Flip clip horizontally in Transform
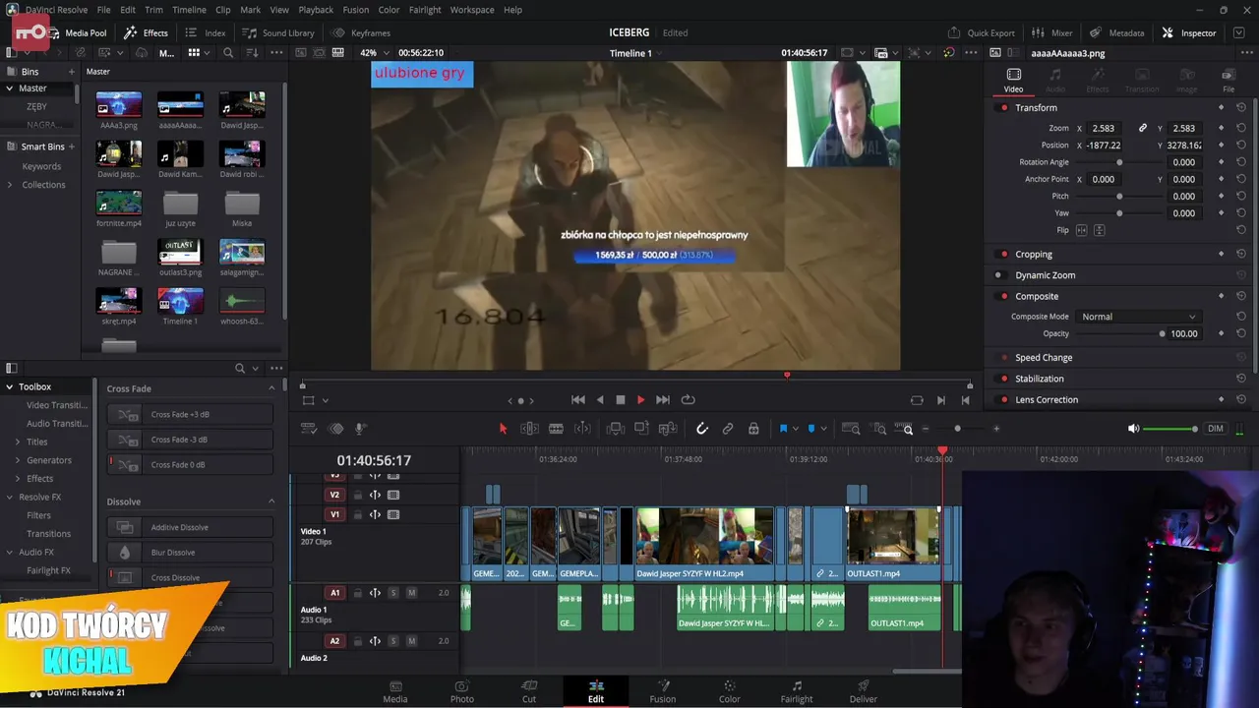This screenshot has width=1259, height=708. pos(1082,230)
